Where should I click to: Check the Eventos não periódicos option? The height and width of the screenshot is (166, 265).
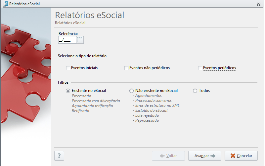126,68
